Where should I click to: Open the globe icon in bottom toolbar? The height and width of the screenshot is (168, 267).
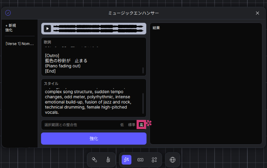coord(173,160)
